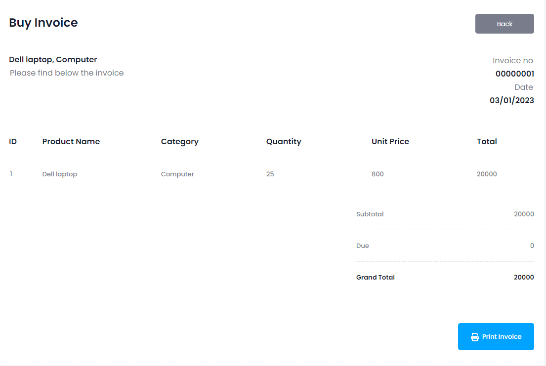The width and height of the screenshot is (546, 366).
Task: Click the Print Invoice button label
Action: (x=502, y=337)
